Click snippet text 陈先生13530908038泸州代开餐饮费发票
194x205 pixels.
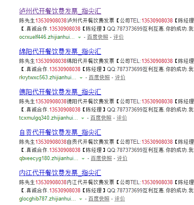(x=67, y=20)
